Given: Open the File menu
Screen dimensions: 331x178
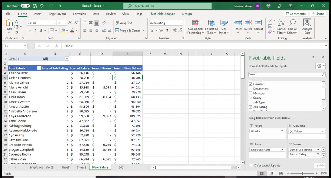Looking at the screenshot, I should click(x=8, y=14).
